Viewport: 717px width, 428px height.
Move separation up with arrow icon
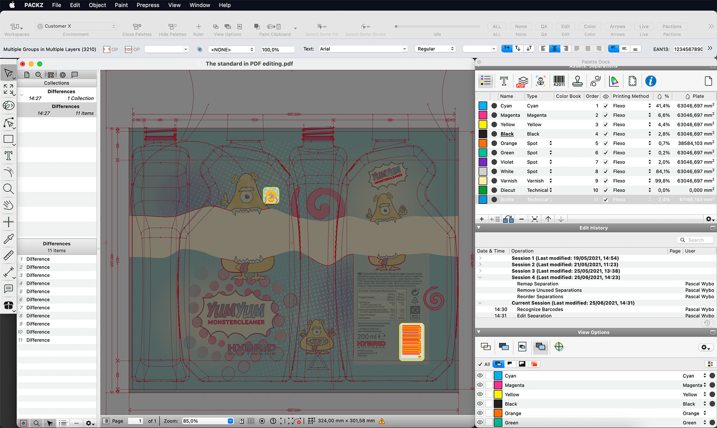(x=548, y=219)
